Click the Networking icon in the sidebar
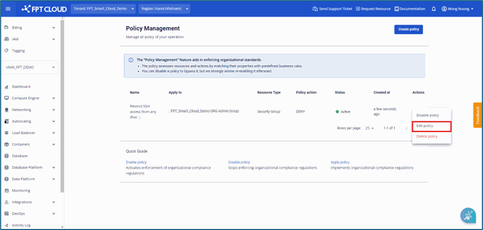The height and width of the screenshot is (230, 483). tap(6, 110)
